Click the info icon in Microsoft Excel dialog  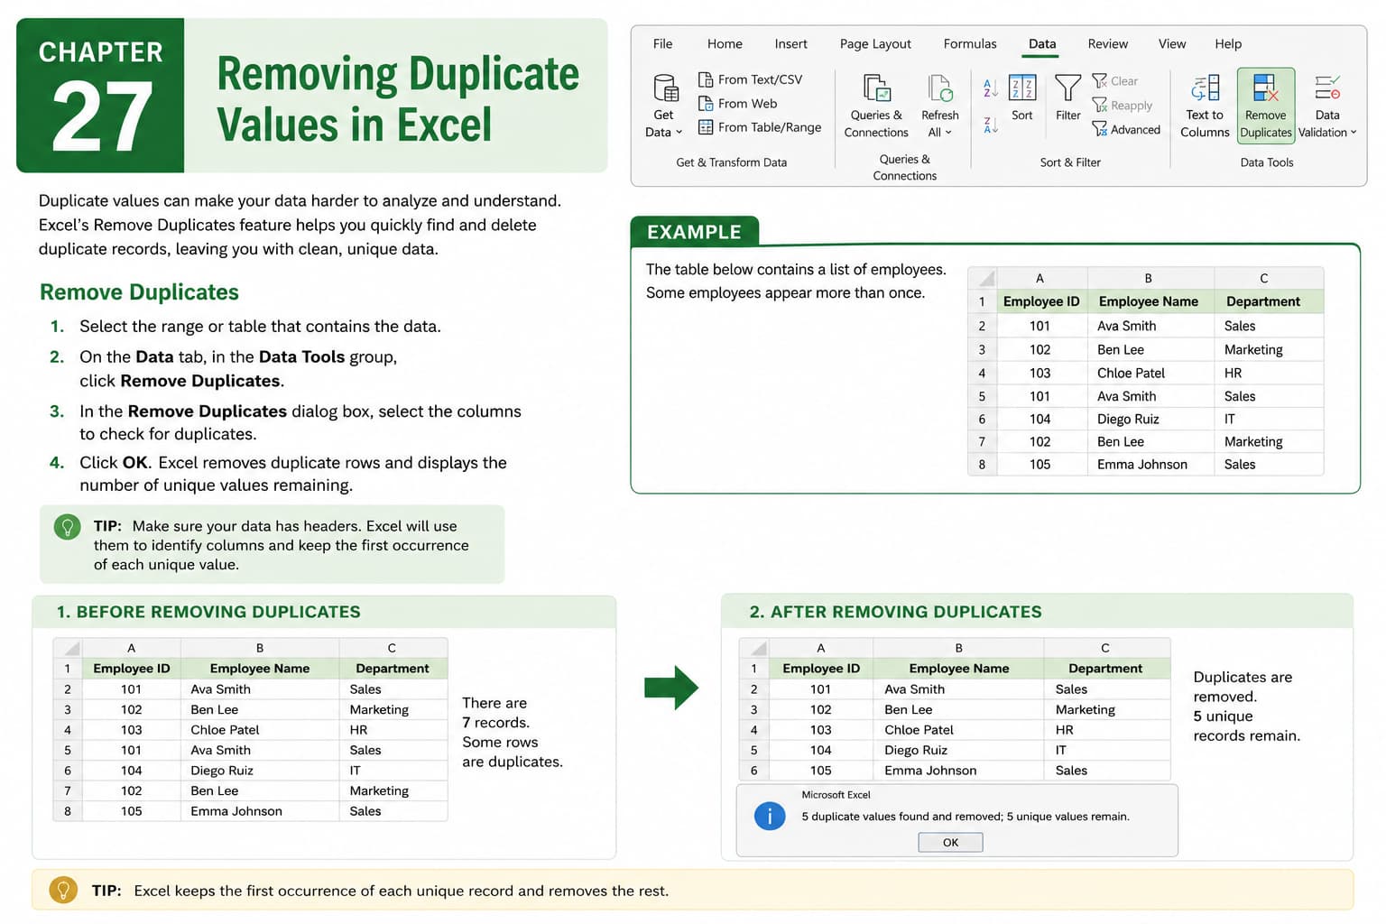(x=770, y=817)
